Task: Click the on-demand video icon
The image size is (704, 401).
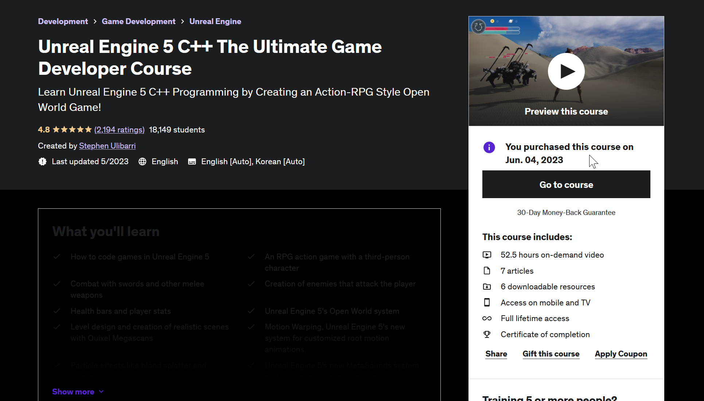Action: (x=487, y=255)
